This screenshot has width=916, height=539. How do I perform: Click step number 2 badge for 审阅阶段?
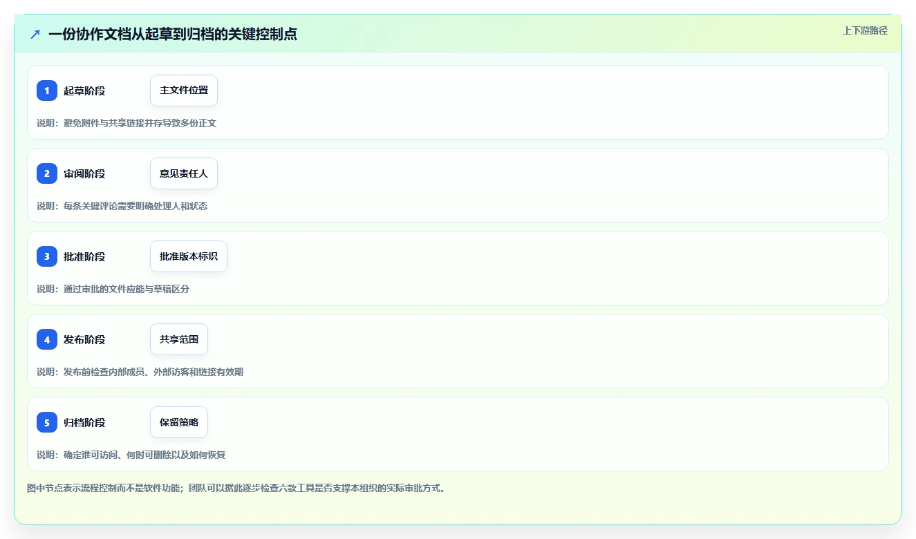47,173
